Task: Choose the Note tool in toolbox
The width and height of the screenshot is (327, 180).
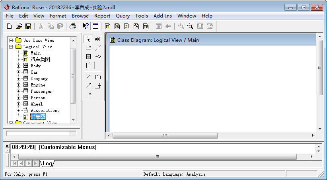Action: coord(88,48)
